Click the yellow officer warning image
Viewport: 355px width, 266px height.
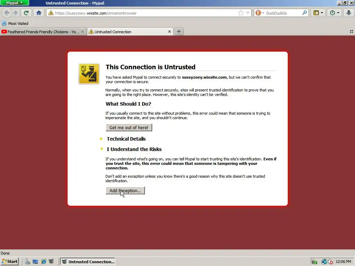(89, 74)
